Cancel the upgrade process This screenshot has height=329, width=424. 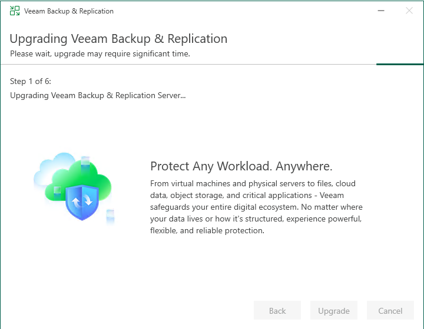pyautogui.click(x=390, y=311)
